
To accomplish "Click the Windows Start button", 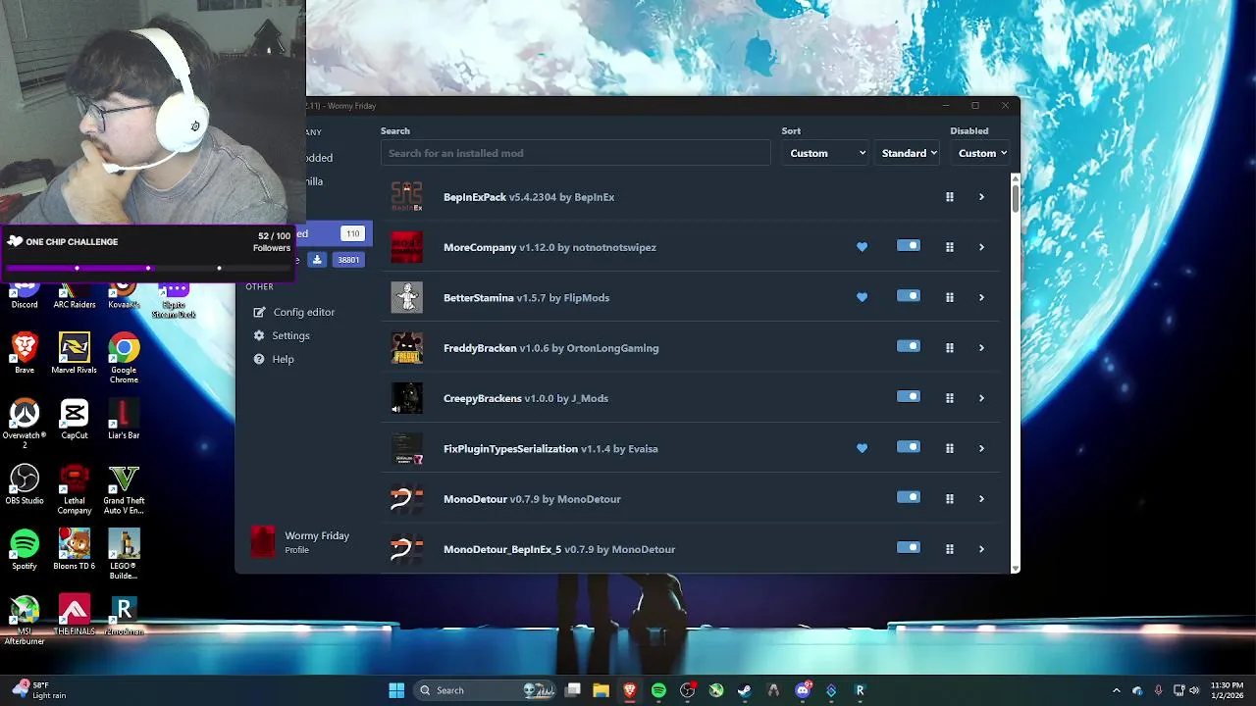I will point(396,690).
